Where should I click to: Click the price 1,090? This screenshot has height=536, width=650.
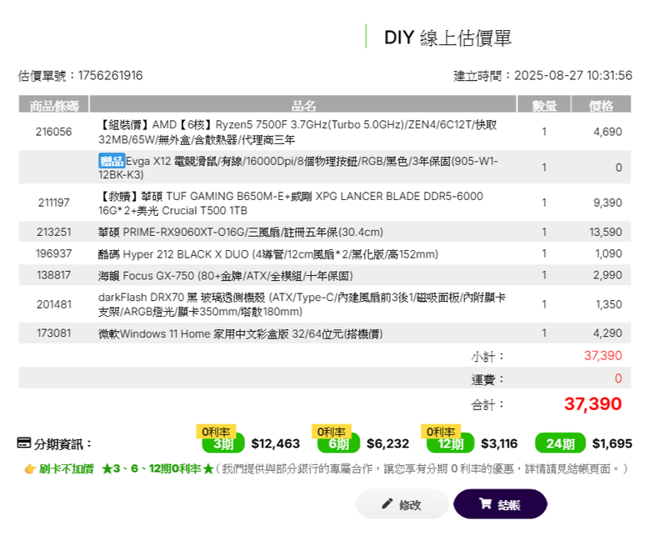[x=608, y=253]
